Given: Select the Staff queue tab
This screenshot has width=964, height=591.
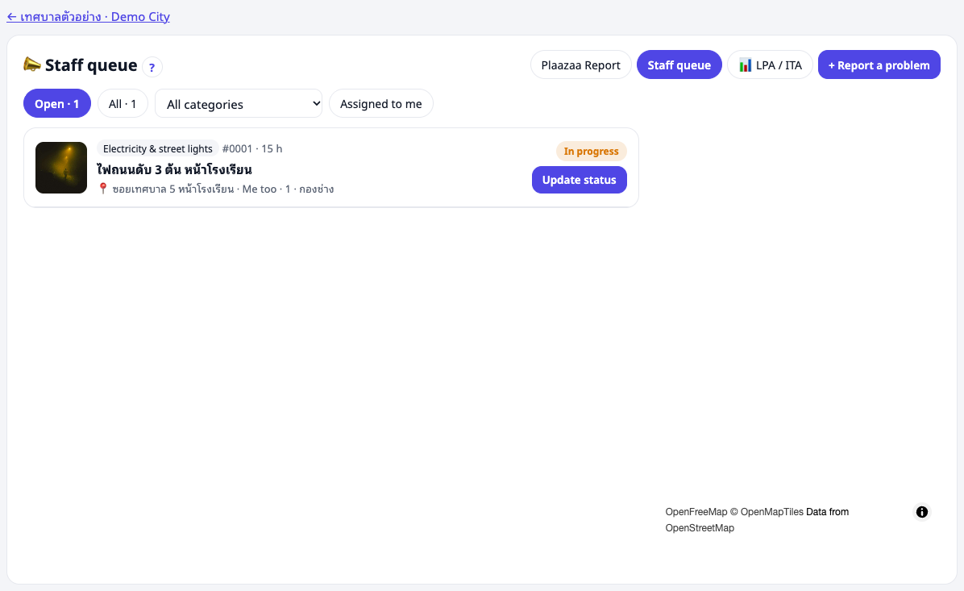Looking at the screenshot, I should tap(679, 65).
